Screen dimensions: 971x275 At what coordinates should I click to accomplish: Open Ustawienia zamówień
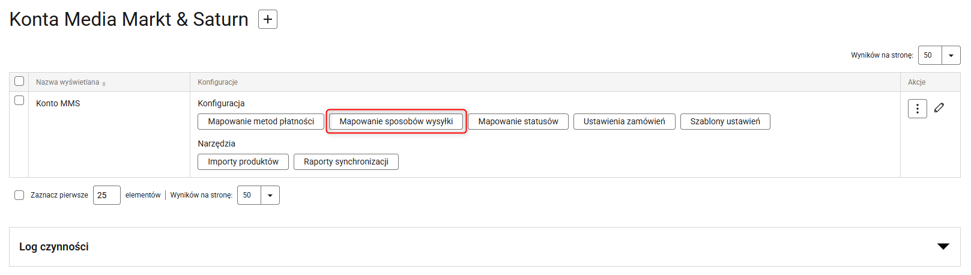(624, 121)
